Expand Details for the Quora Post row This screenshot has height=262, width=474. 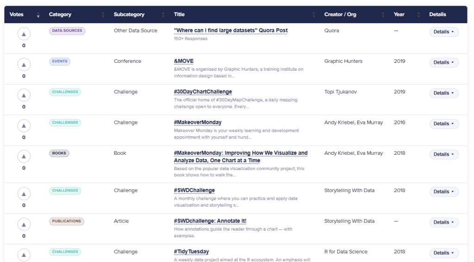[x=444, y=32]
